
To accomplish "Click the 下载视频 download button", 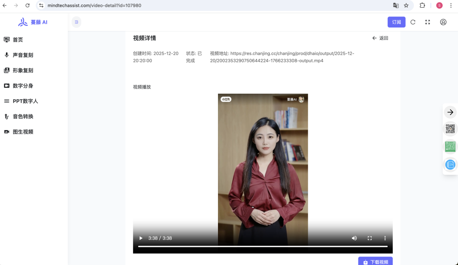I will tap(375, 262).
